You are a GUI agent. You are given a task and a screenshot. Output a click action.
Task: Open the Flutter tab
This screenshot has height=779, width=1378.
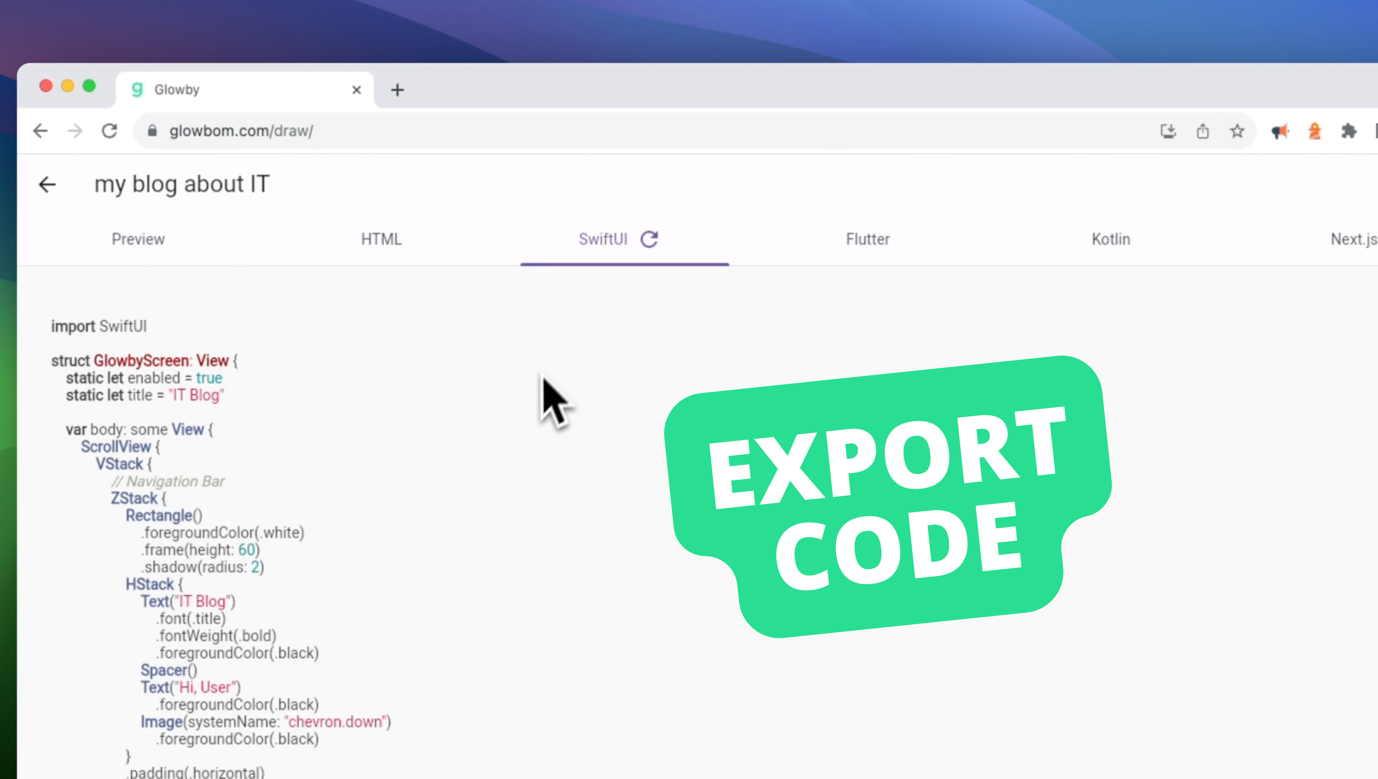point(867,239)
